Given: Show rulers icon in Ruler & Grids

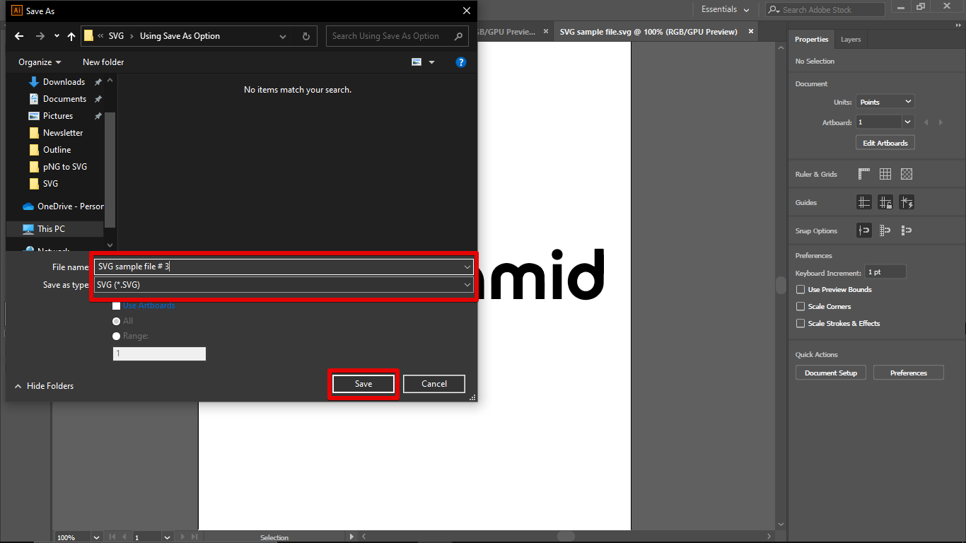Looking at the screenshot, I should tap(864, 174).
